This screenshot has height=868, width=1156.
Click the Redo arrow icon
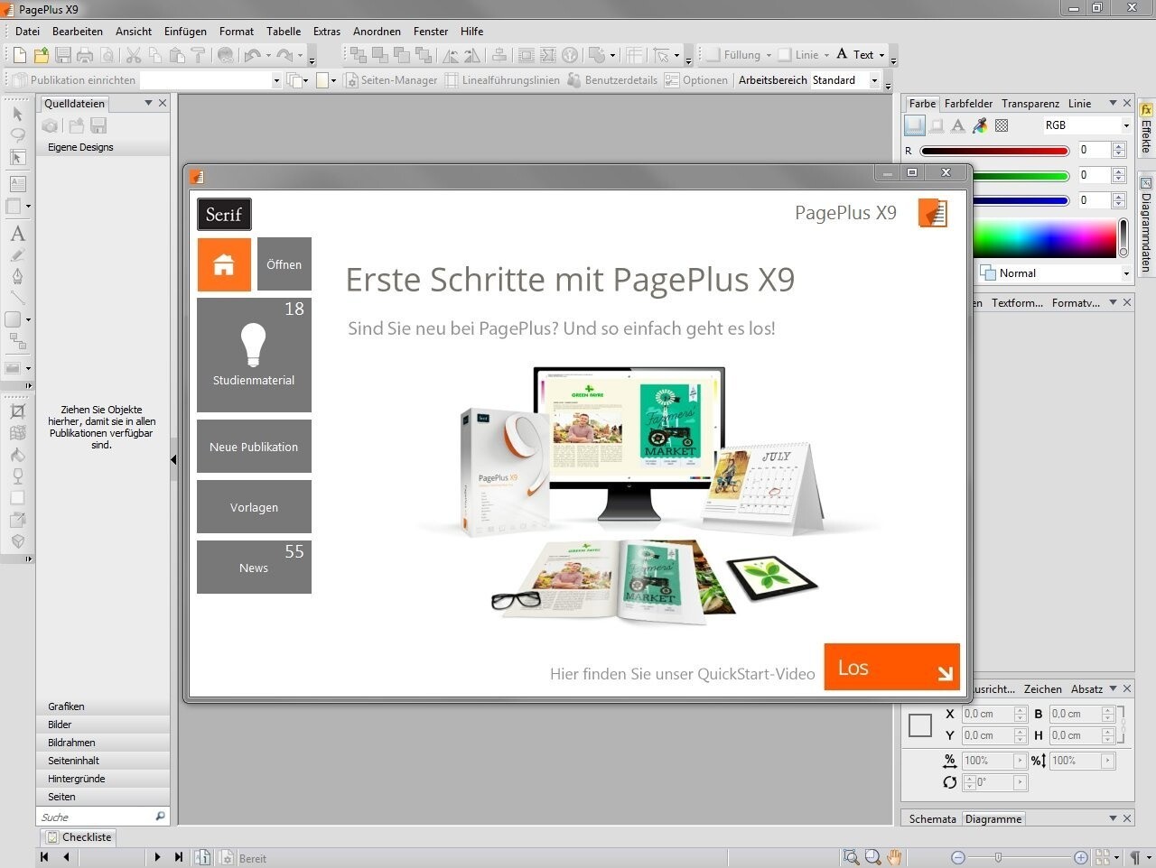click(284, 55)
